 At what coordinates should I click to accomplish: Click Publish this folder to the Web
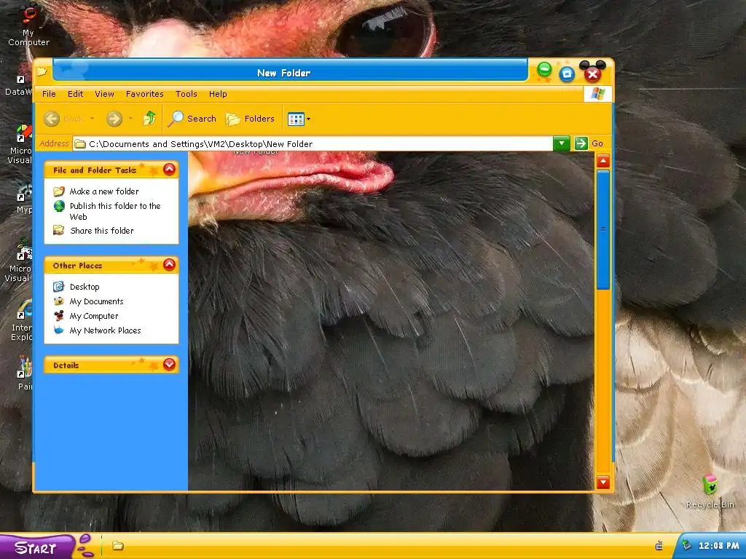[x=115, y=211]
